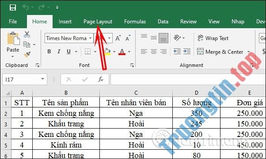Viewport: 266px width, 159px height.
Task: Open the File tab
Action: [x=13, y=22]
